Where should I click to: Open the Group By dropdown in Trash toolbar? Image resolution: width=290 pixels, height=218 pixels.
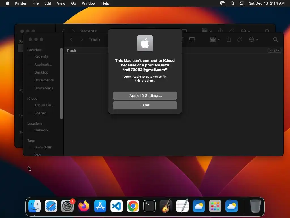(x=215, y=39)
